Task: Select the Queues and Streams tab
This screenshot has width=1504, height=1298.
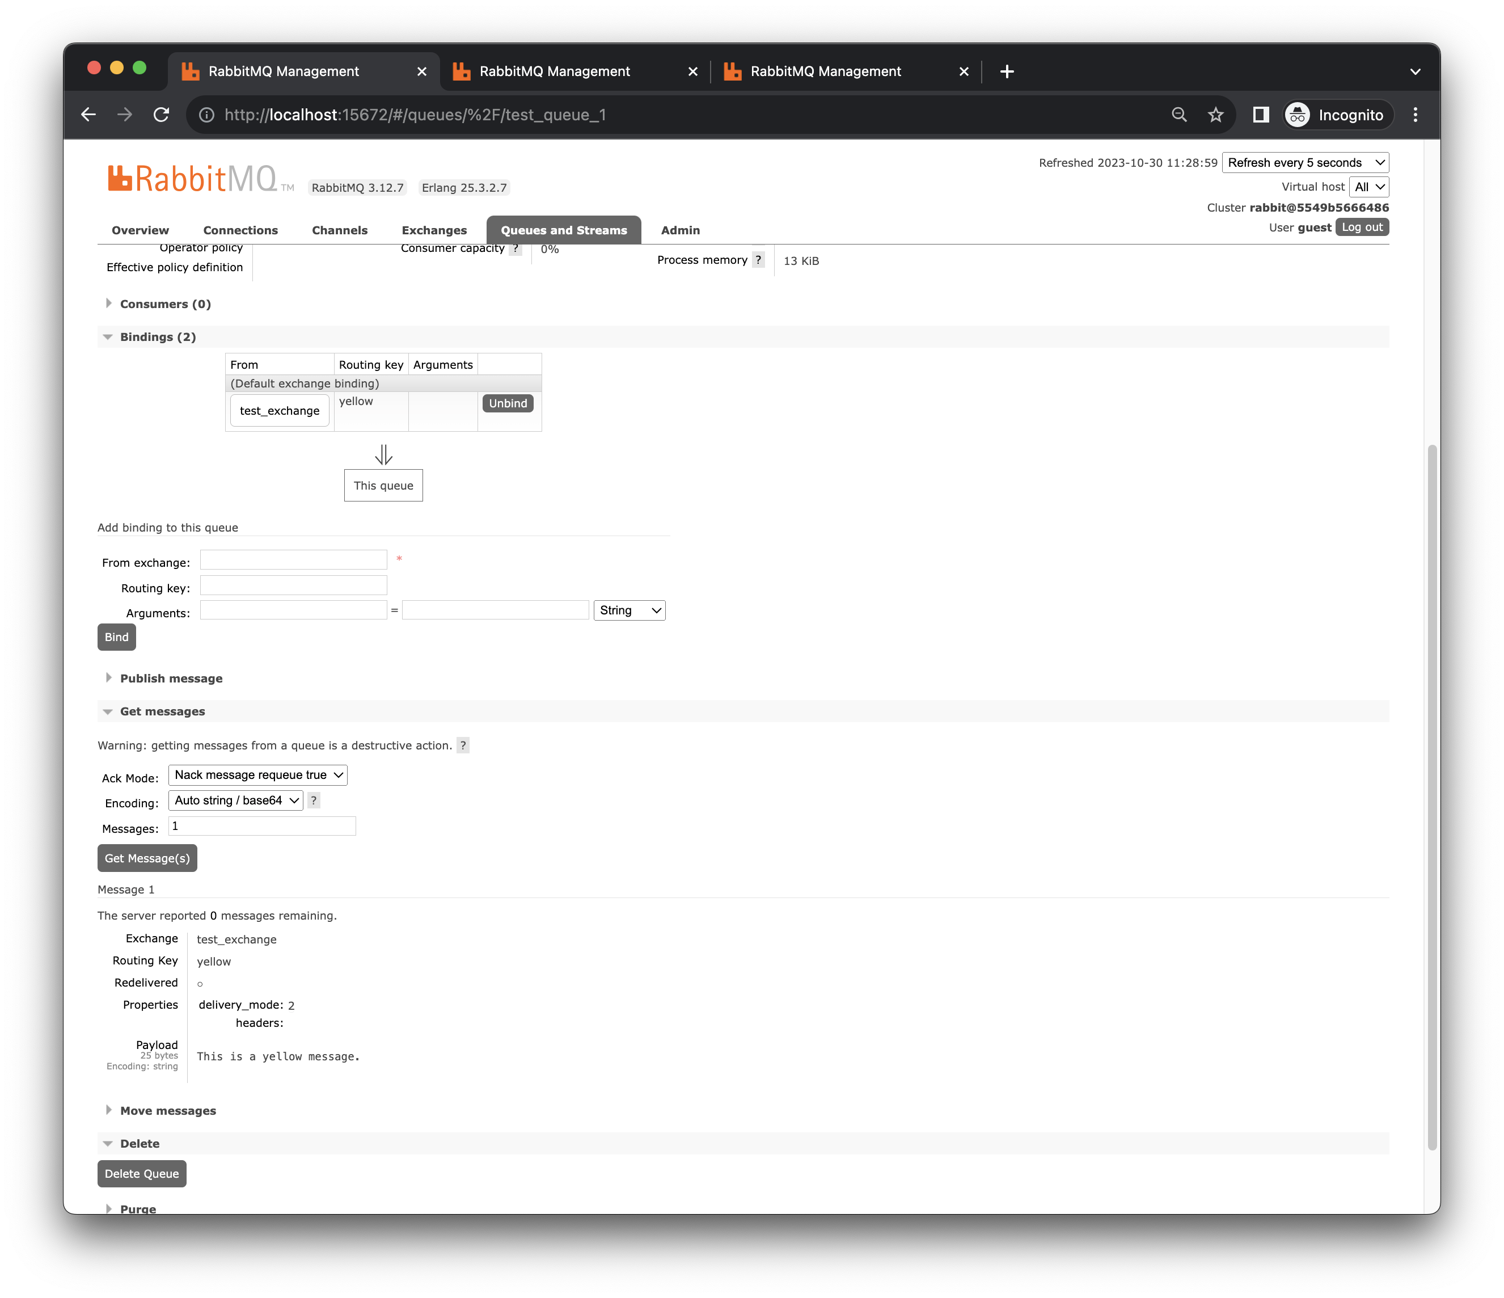Action: click(564, 230)
